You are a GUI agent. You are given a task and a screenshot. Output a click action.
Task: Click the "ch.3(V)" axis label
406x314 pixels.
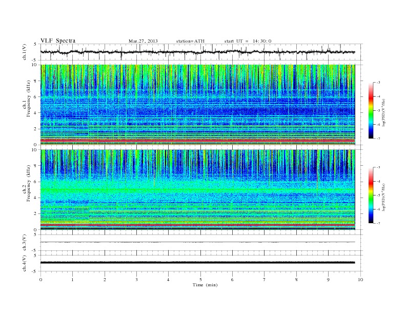coord(25,243)
